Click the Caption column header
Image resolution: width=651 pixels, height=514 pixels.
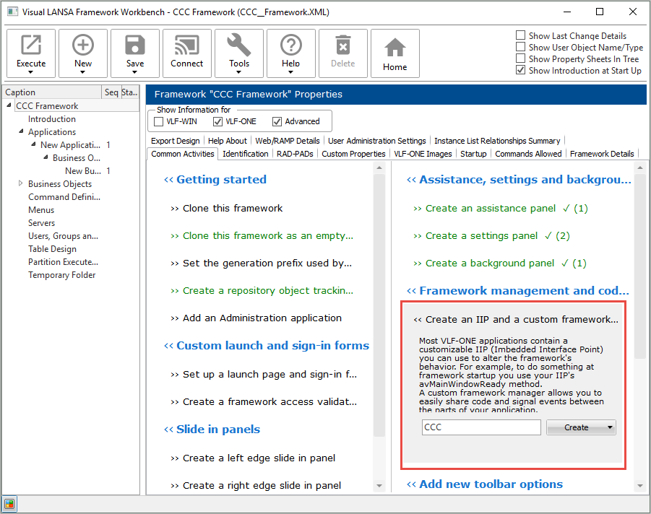click(52, 92)
